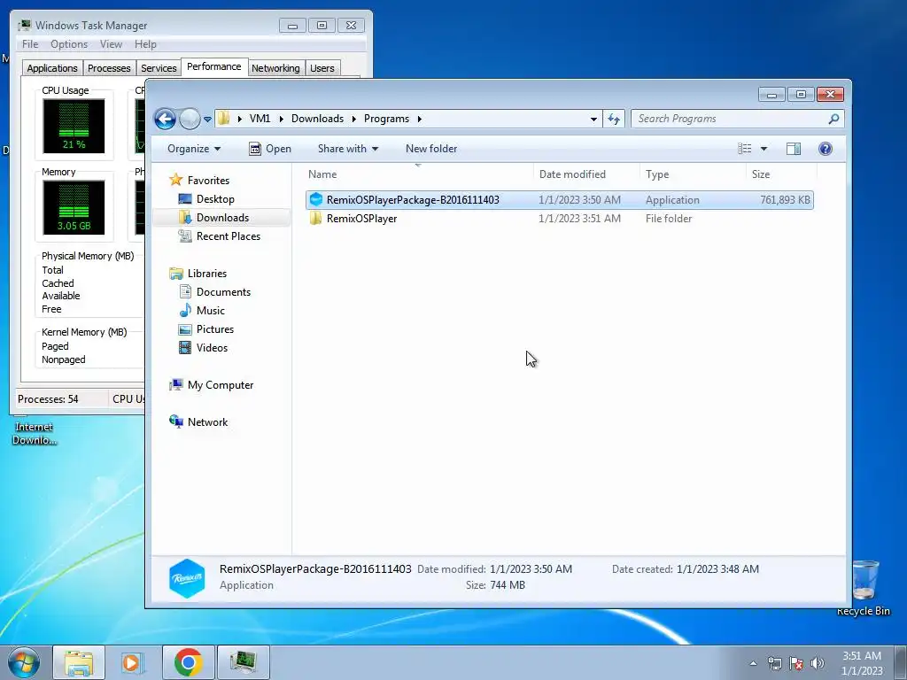Open Task Manager Help menu

click(x=145, y=44)
